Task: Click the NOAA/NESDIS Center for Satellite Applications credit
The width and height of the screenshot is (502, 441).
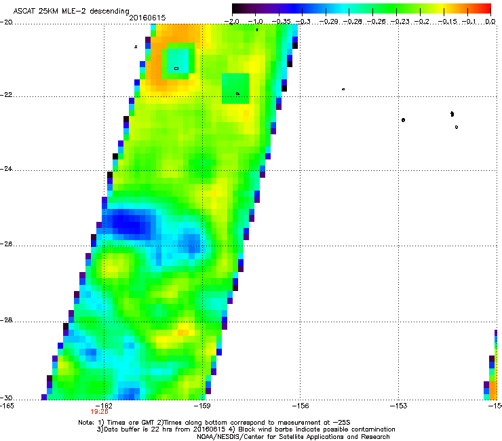Action: click(x=293, y=437)
